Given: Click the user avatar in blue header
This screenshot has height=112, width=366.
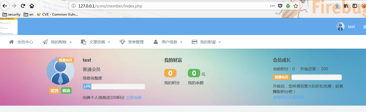Looking at the screenshot, I should [340, 26].
